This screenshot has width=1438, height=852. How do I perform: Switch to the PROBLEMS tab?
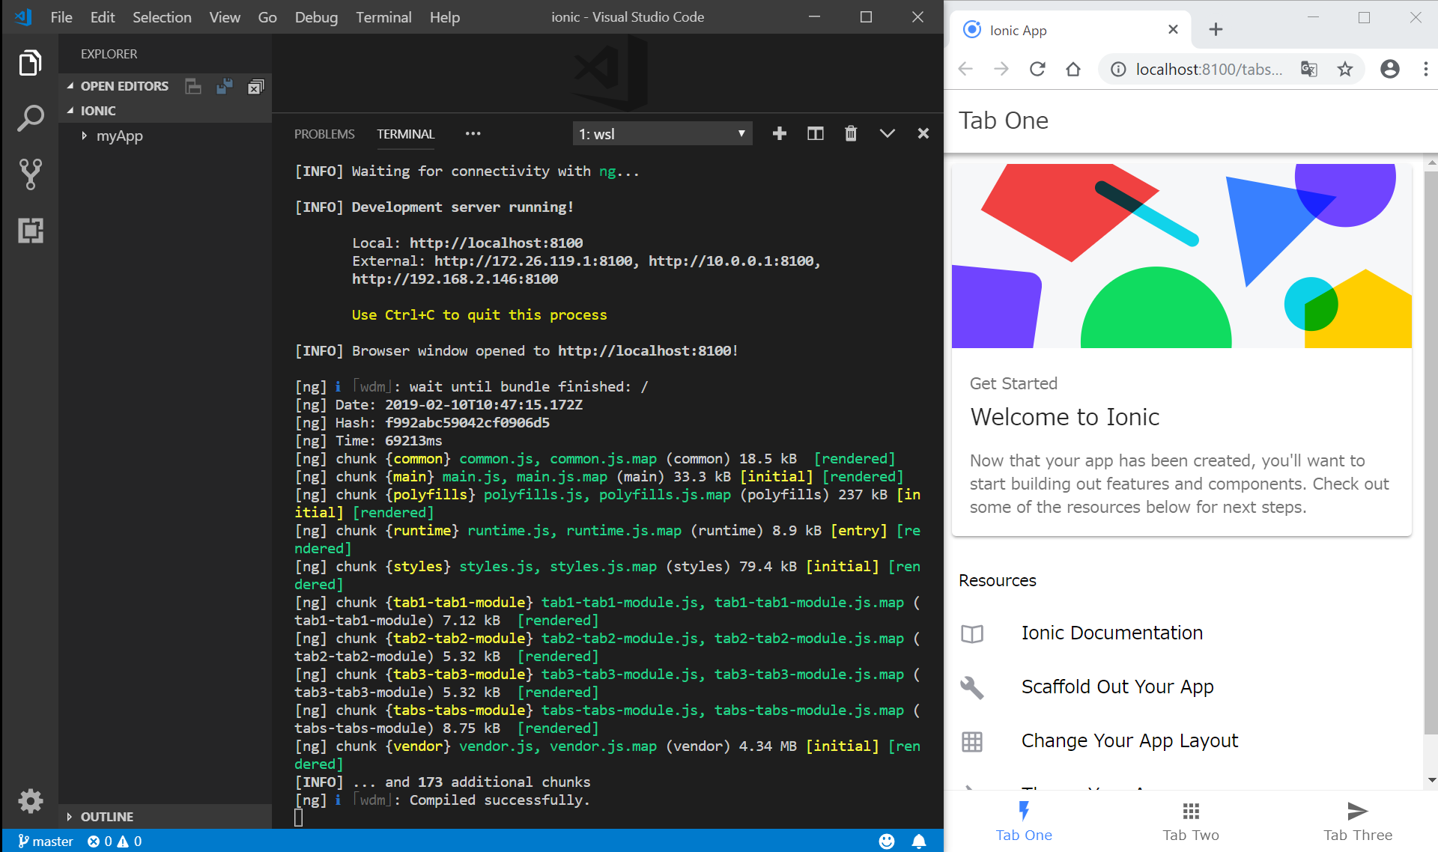[x=324, y=134]
